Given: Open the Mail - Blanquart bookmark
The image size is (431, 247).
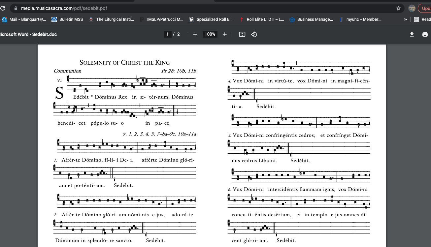Looking at the screenshot, I should pyautogui.click(x=24, y=19).
